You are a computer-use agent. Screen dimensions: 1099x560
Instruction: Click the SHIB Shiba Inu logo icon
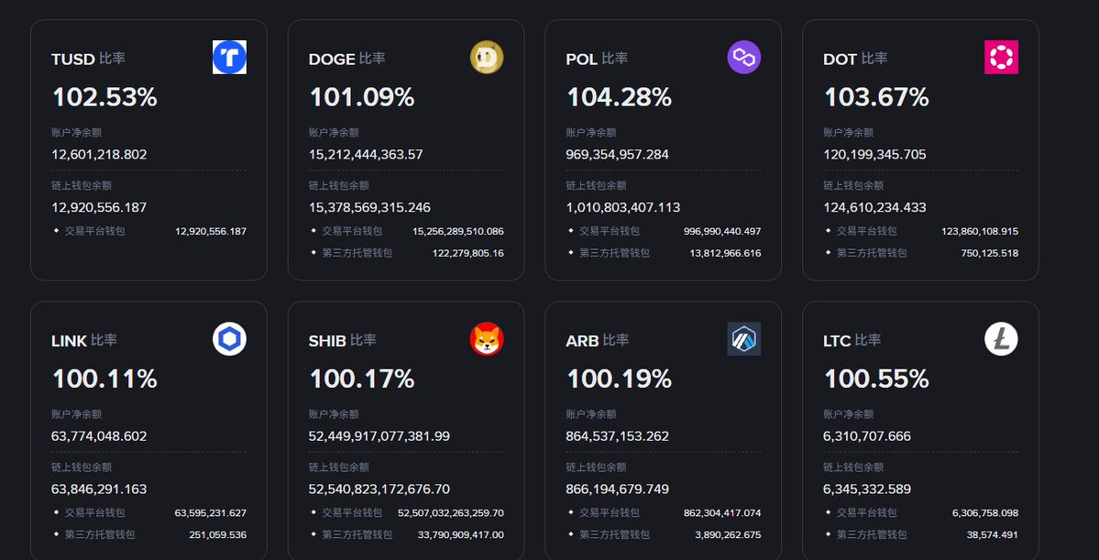(x=487, y=340)
